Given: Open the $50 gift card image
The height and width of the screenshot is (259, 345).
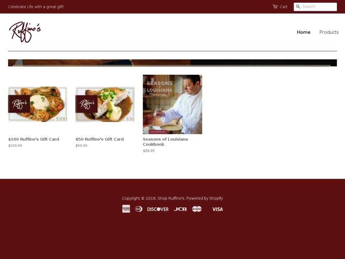Looking at the screenshot, I should pyautogui.click(x=105, y=104).
